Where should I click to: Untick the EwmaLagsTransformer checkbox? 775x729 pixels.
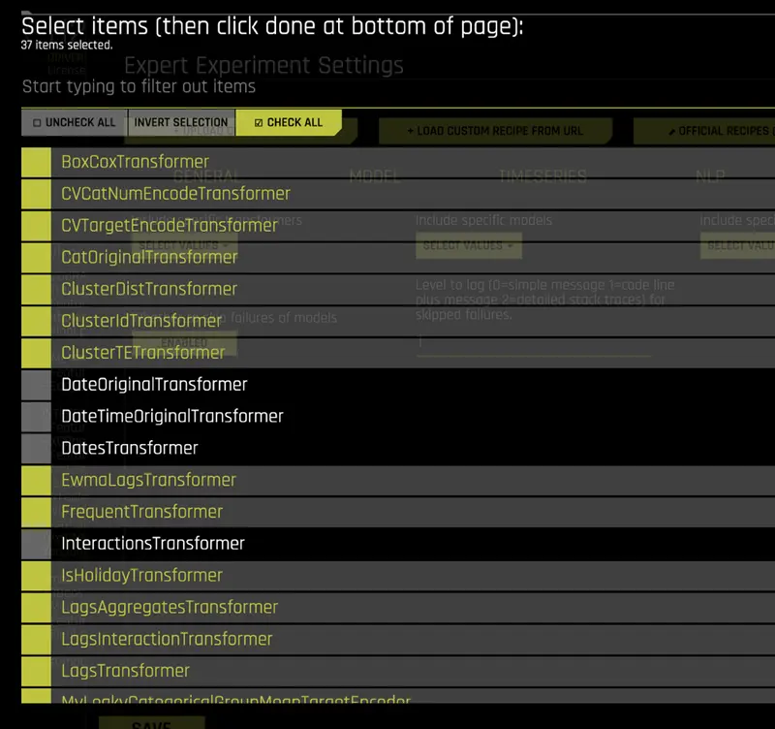tap(36, 480)
